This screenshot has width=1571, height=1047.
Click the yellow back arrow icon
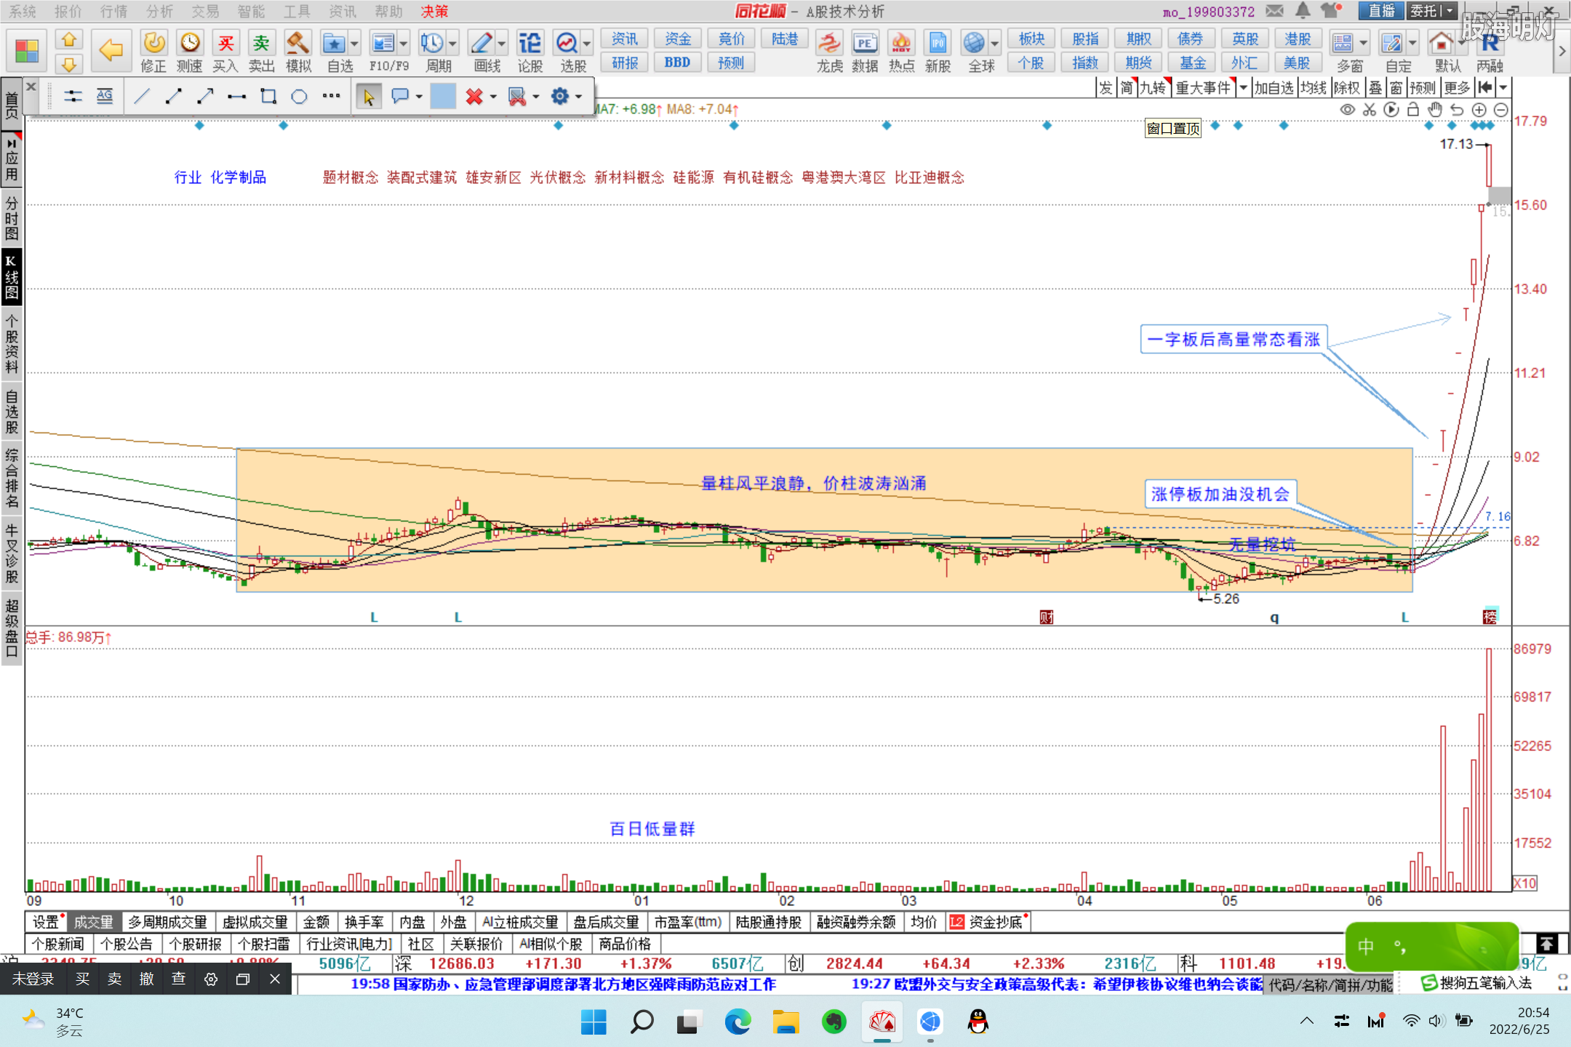tap(111, 50)
